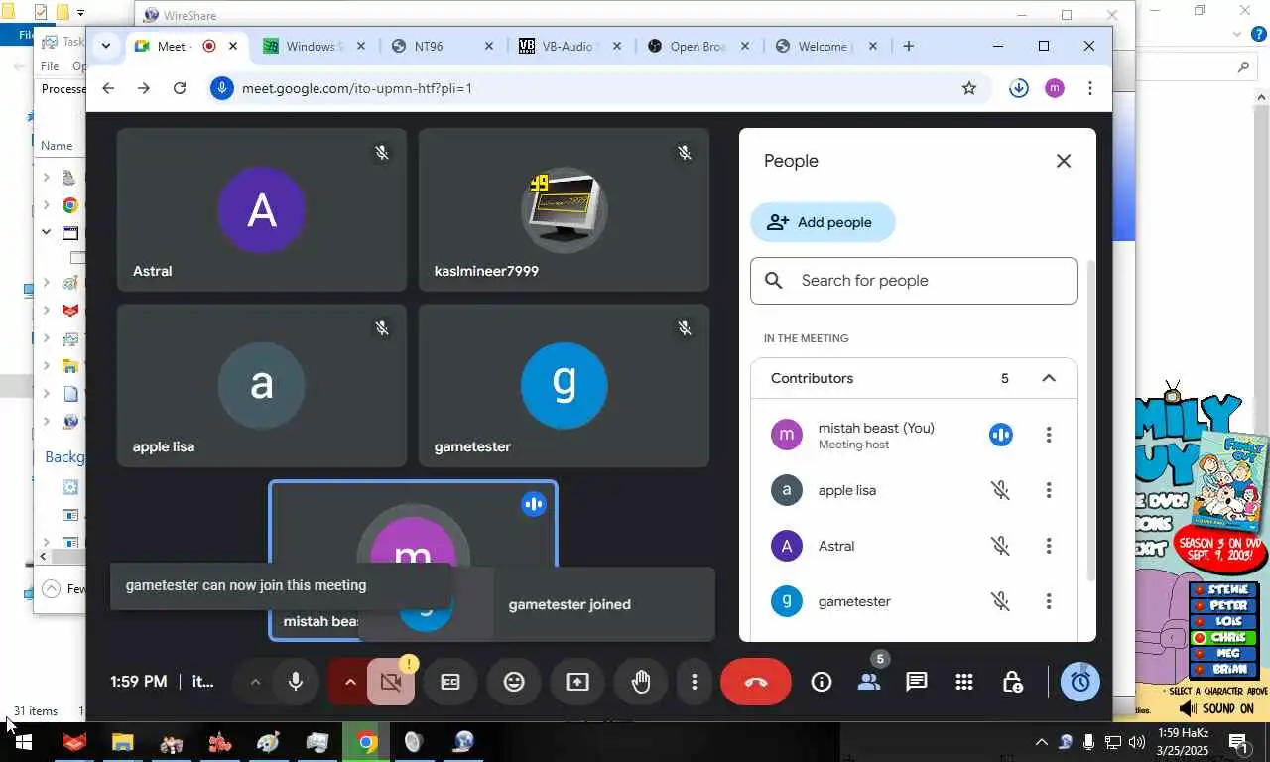Switch to the NT96 tab

[x=442, y=46]
